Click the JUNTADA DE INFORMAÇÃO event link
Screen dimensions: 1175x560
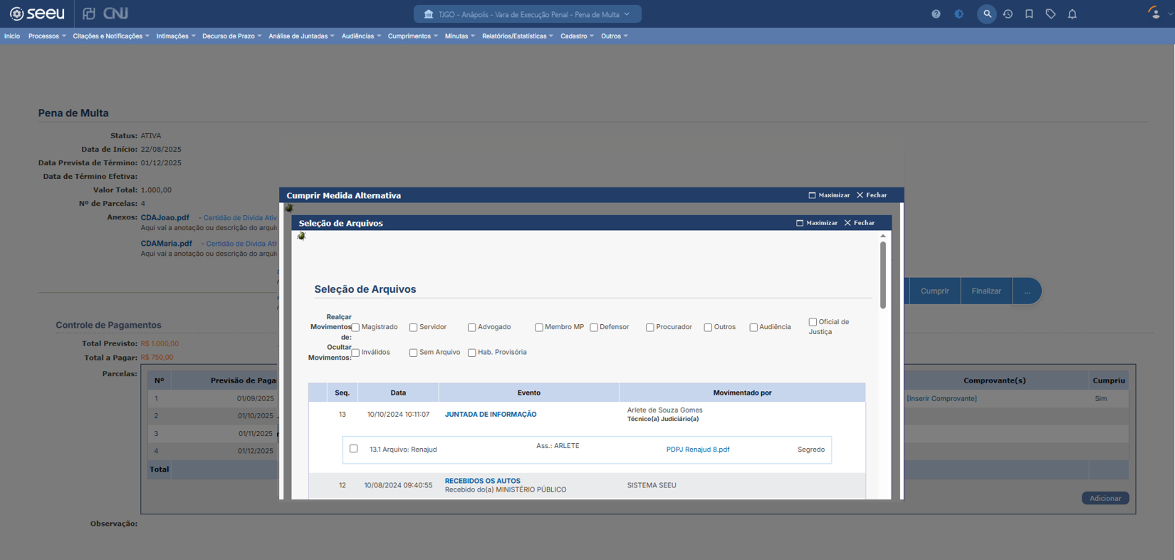coord(490,414)
